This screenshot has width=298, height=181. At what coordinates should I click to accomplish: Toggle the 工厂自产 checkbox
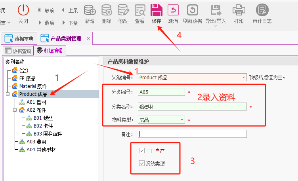point(142,151)
